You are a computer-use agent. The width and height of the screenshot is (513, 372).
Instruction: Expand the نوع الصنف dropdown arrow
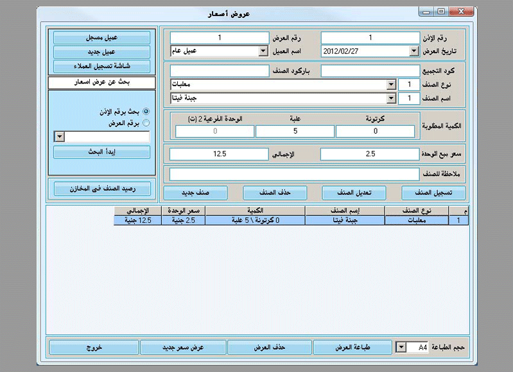(391, 84)
